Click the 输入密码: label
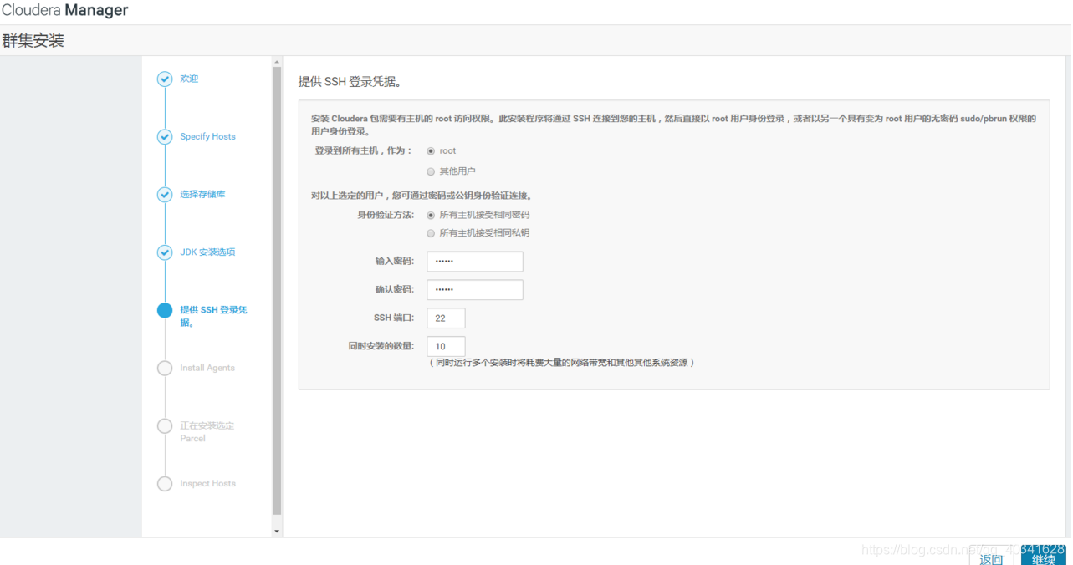The height and width of the screenshot is (565, 1073). point(395,262)
